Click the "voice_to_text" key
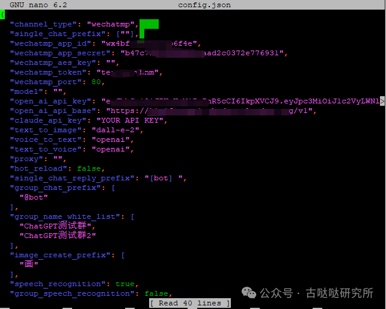Screen dimensions: 386x309 point(46,139)
